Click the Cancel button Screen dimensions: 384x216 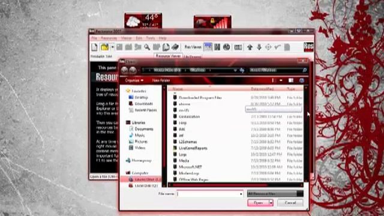[x=290, y=203]
